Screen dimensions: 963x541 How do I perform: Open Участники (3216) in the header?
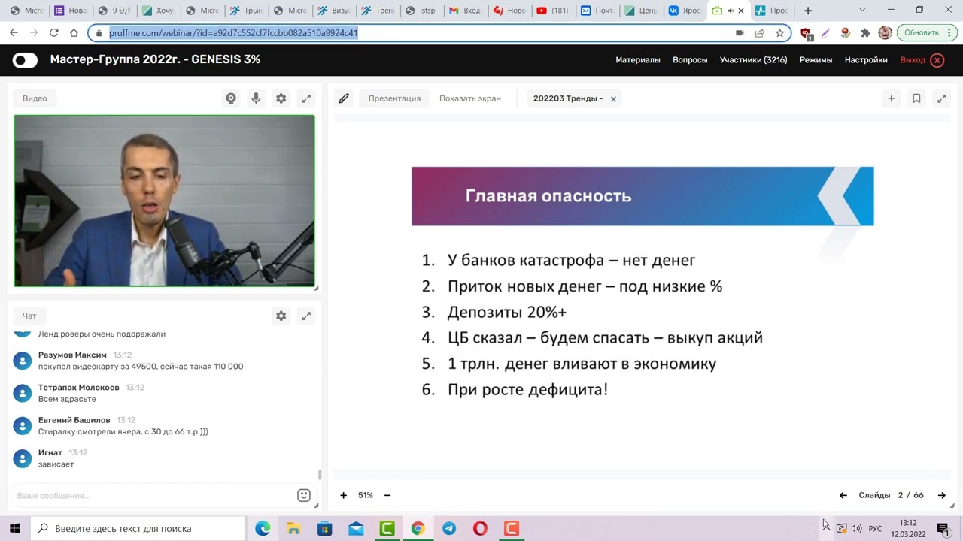pyautogui.click(x=753, y=60)
